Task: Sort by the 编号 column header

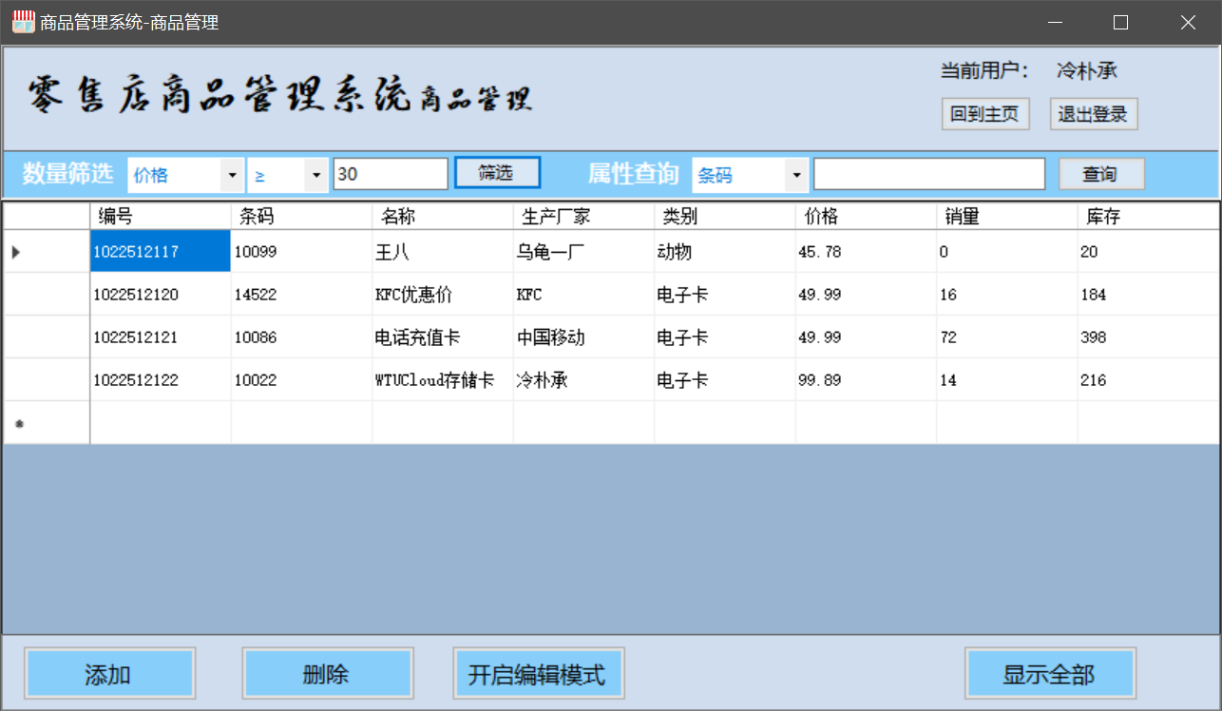Action: tap(161, 217)
